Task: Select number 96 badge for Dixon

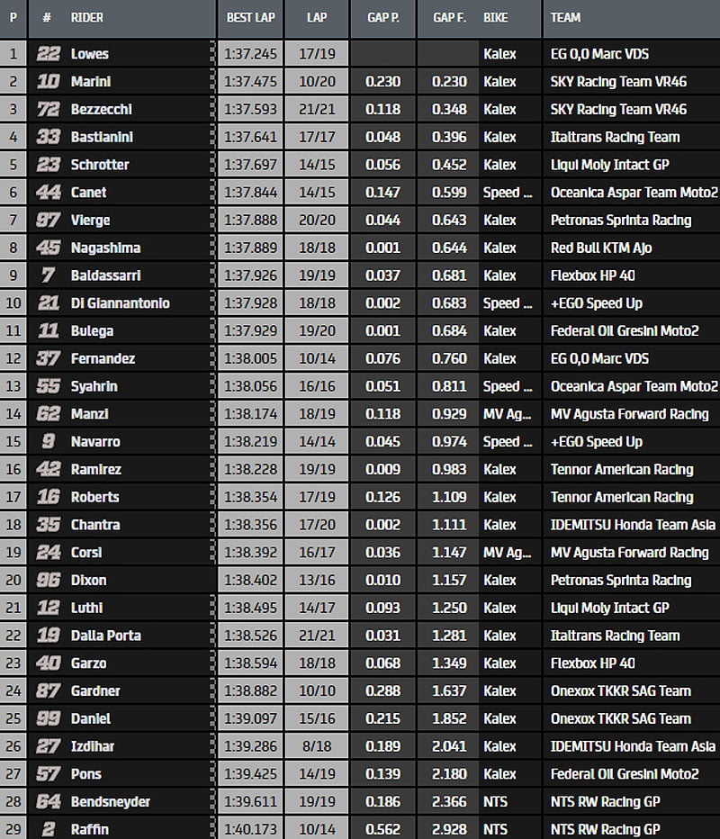Action: point(49,581)
